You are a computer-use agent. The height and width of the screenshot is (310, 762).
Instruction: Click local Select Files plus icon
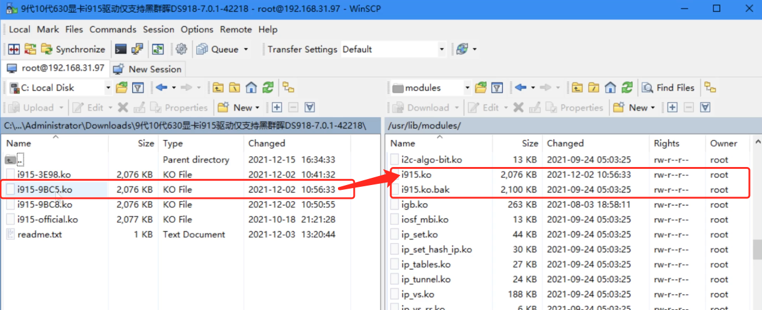[277, 108]
